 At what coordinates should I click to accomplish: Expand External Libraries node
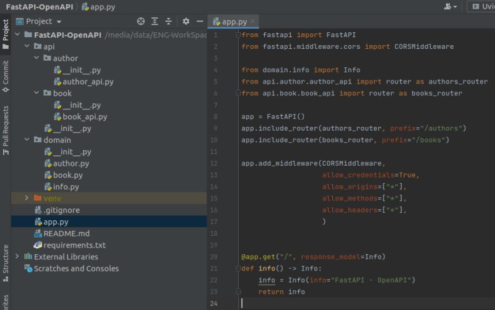pos(18,256)
